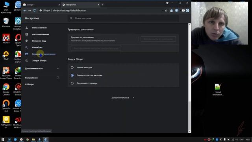Image resolution: width=252 pixels, height=142 pixels.
Task: Open the Омнибокс settings section
Action: click(37, 47)
